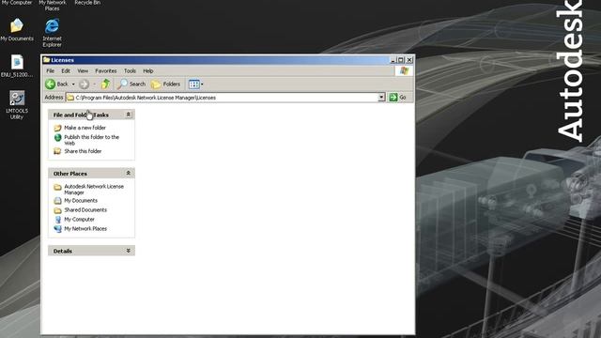The height and width of the screenshot is (338, 601).
Task: Go to Autodesk Network License Manager folder
Action: 94,190
